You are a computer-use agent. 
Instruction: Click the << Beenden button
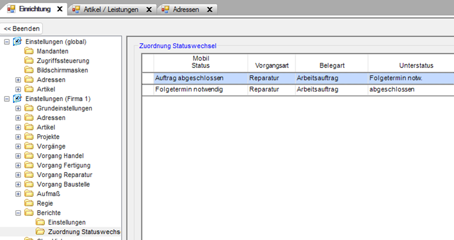22,28
